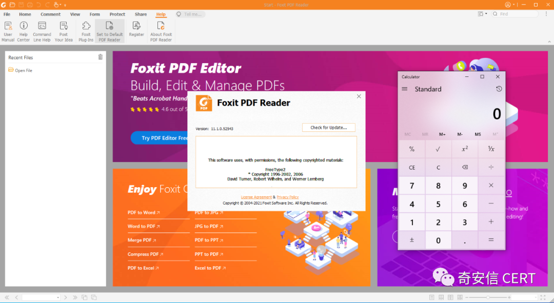Viewport: 554px width, 303px height.
Task: Open the Help Center
Action: 23,31
